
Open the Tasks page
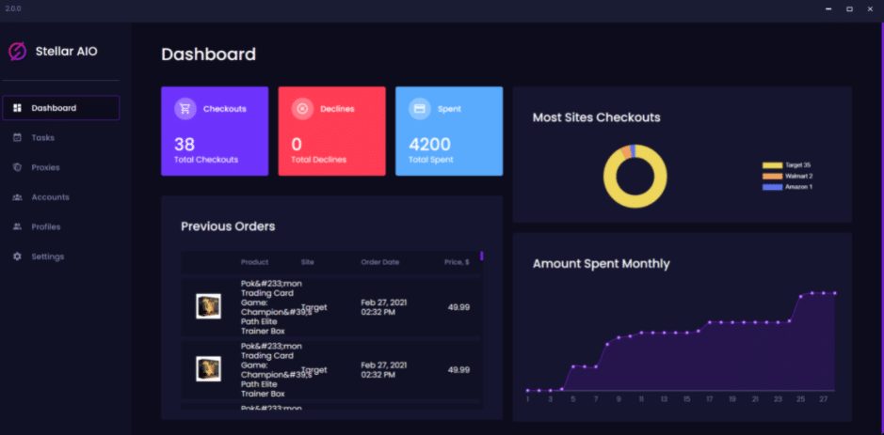tap(61, 137)
